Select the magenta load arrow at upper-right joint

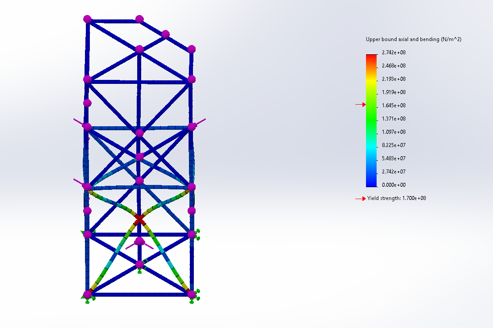200,121
